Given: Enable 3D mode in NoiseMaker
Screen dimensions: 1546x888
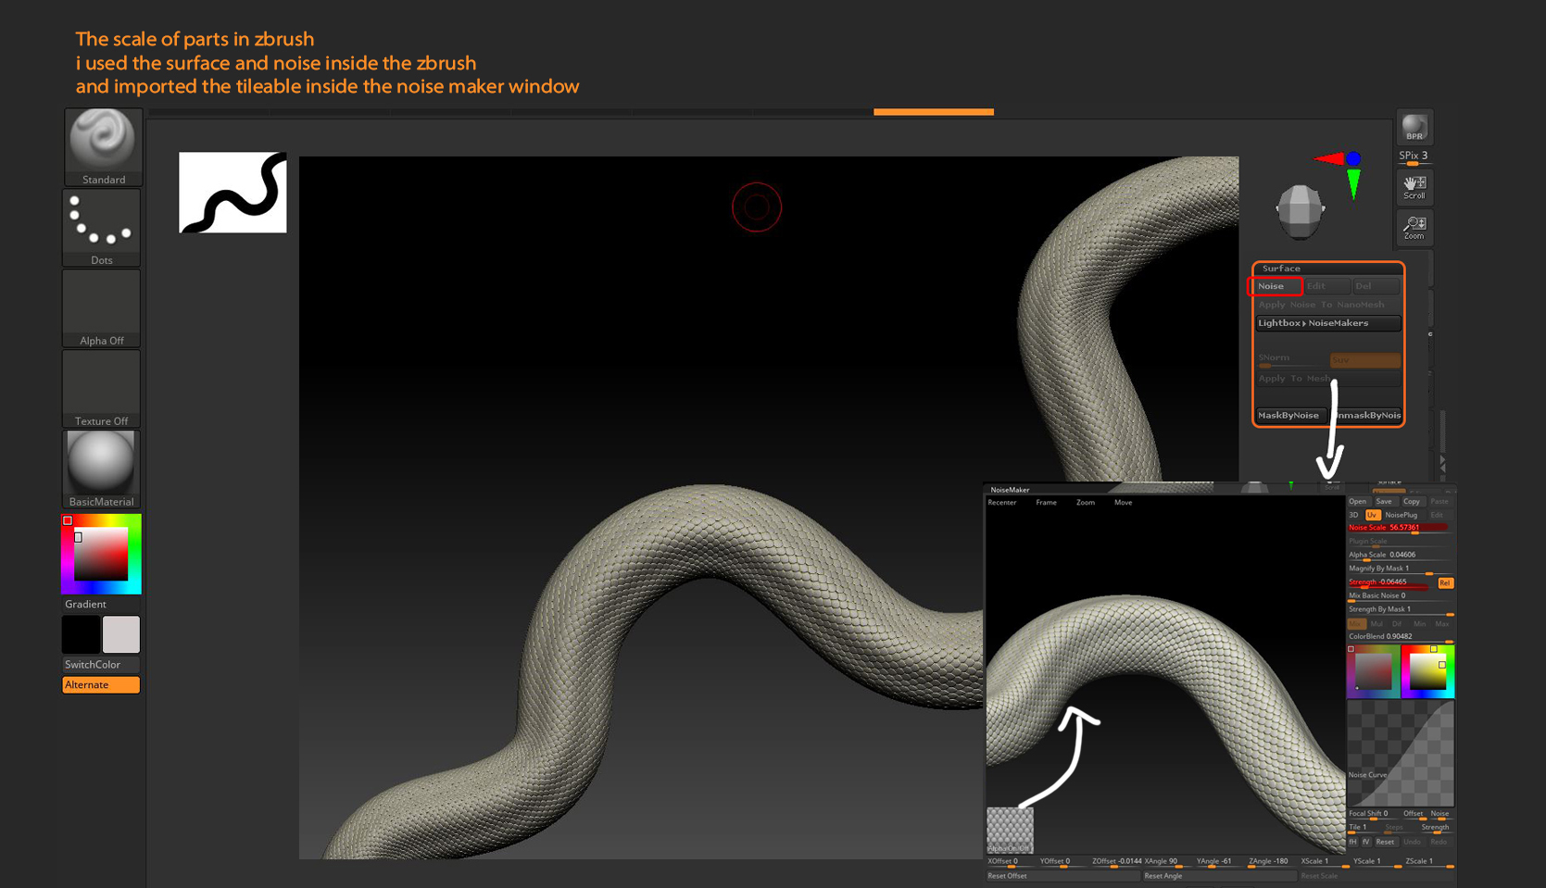Looking at the screenshot, I should (x=1355, y=515).
